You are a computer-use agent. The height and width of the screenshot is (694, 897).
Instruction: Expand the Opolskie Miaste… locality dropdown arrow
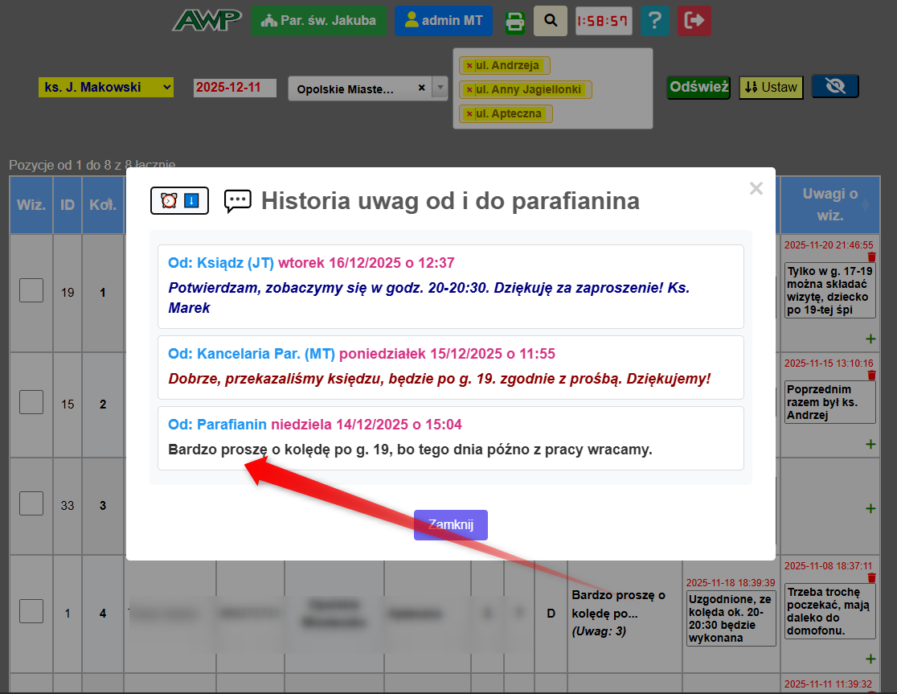click(439, 88)
